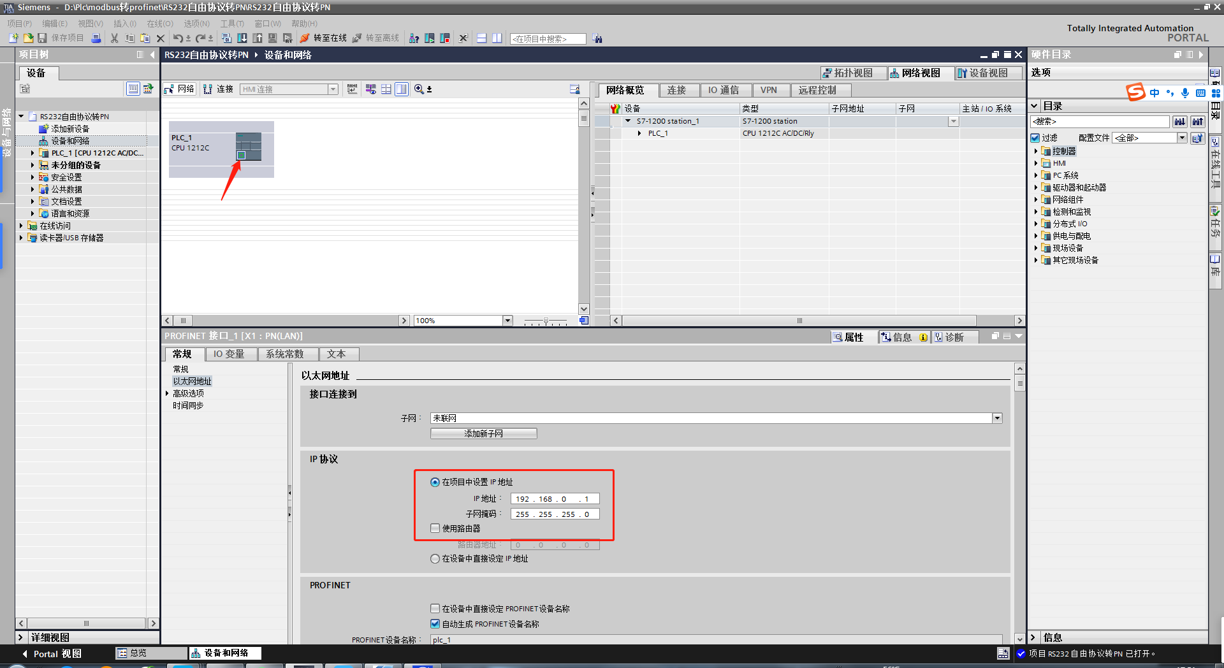
Task: Click the Start CPU icon
Action: tap(430, 38)
